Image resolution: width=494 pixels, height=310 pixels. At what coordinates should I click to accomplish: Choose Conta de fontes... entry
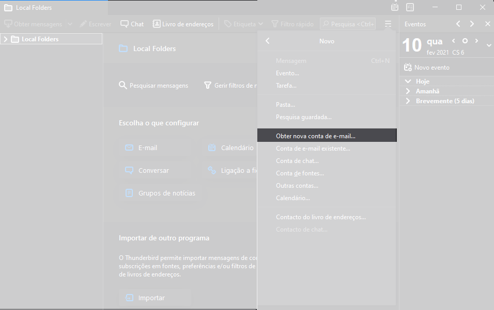pyautogui.click(x=327, y=173)
